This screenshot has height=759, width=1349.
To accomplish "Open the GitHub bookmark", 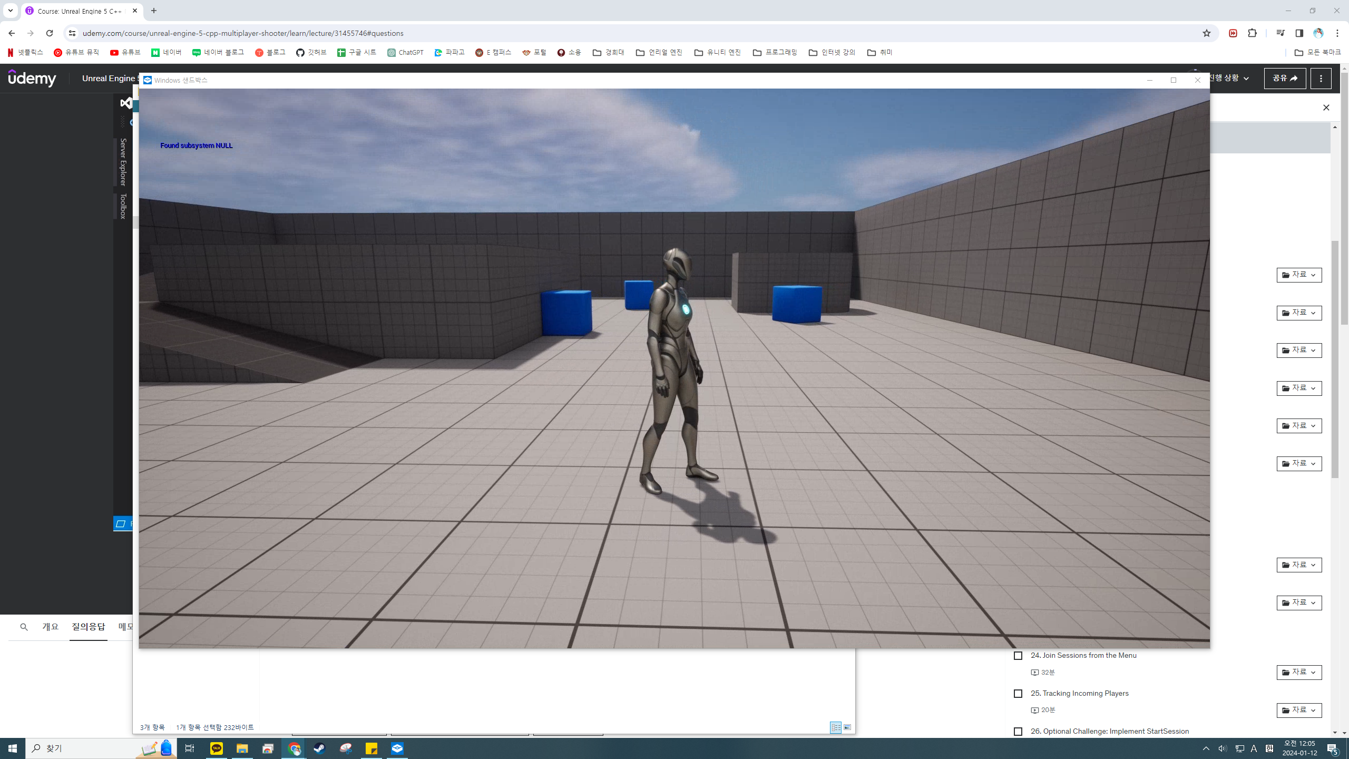I will [x=311, y=53].
